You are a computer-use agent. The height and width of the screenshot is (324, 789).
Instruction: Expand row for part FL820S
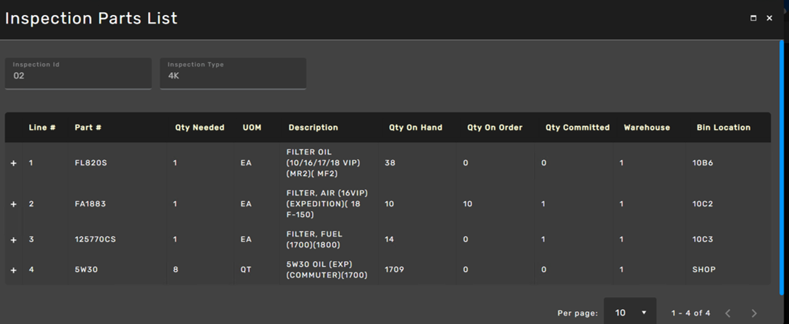[13, 163]
